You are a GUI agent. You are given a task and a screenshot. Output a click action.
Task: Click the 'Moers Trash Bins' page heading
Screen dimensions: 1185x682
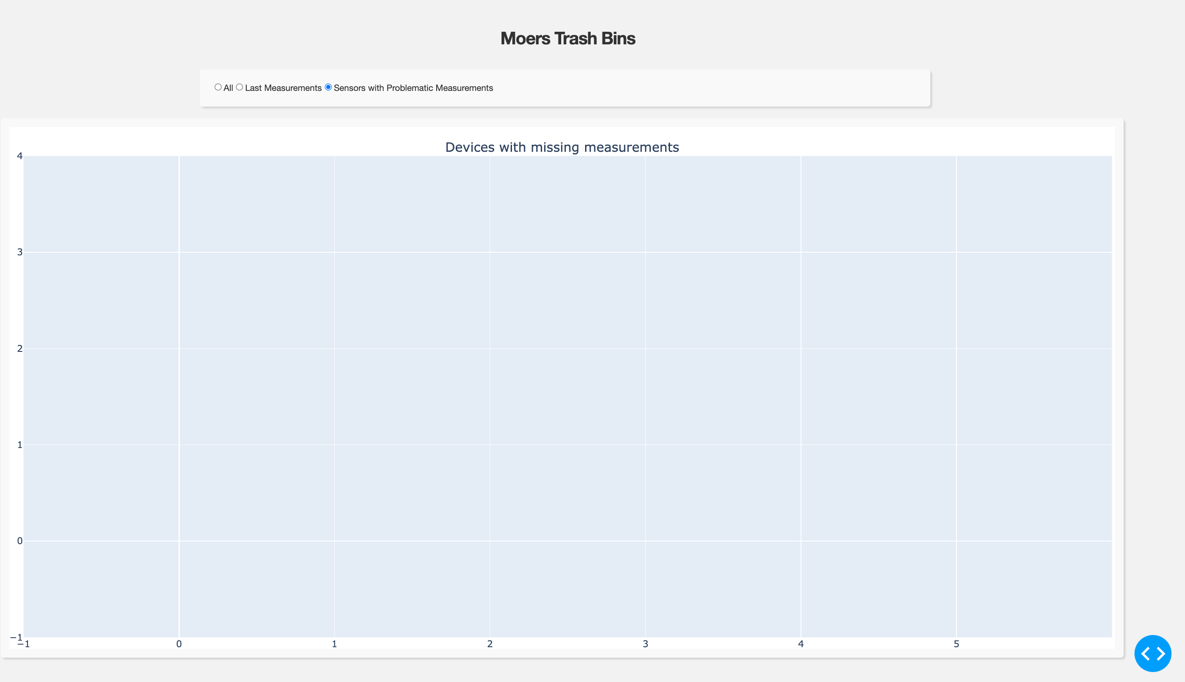pyautogui.click(x=567, y=38)
